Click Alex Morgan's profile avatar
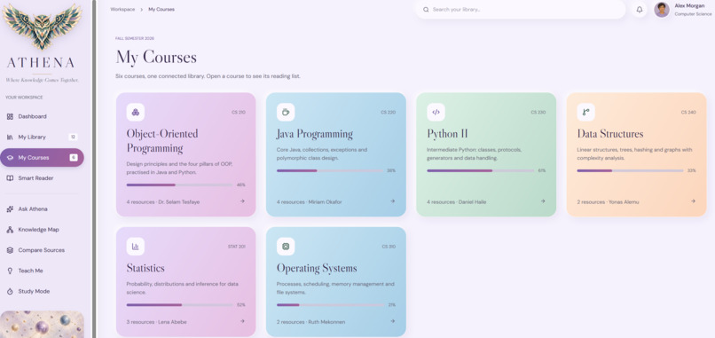The height and width of the screenshot is (338, 715). tap(662, 10)
